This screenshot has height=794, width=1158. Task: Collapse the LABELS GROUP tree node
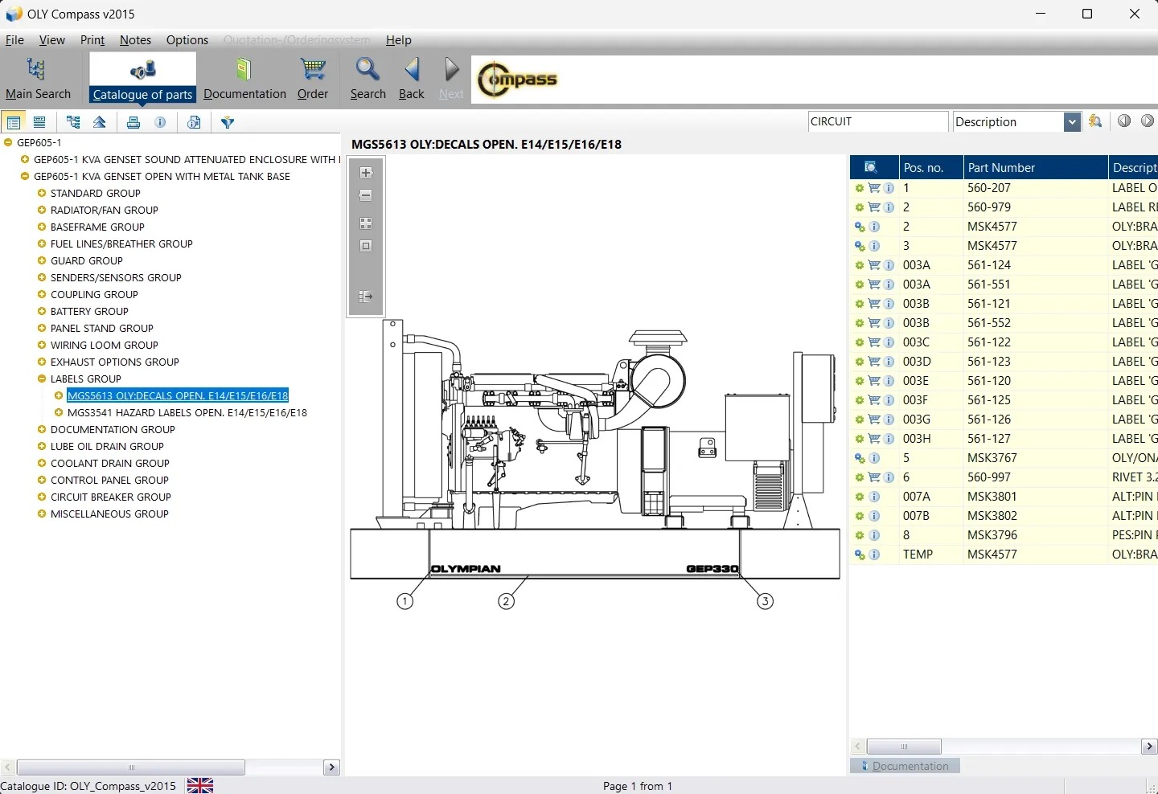(x=42, y=379)
